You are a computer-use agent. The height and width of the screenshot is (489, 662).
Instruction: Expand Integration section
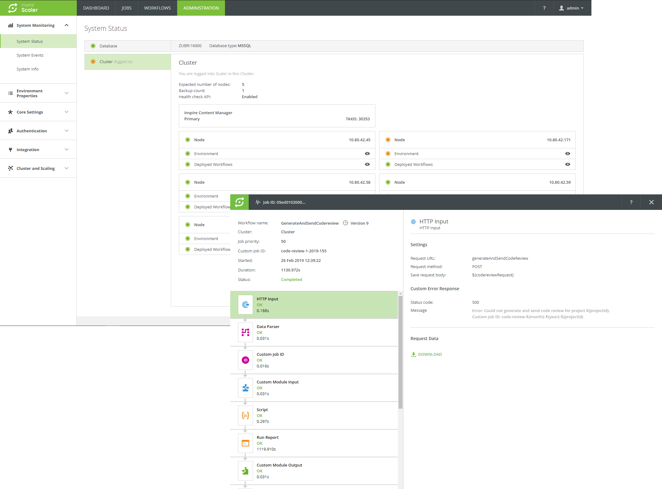pyautogui.click(x=67, y=150)
